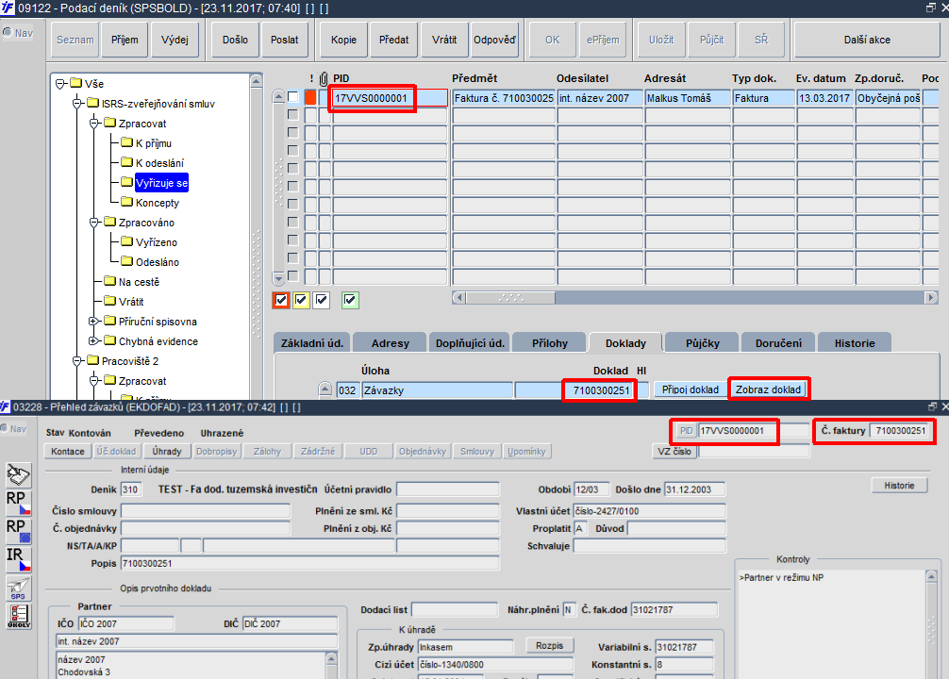Click Zobraz doklad button
Viewport: 949px width, 679px height.
[768, 389]
